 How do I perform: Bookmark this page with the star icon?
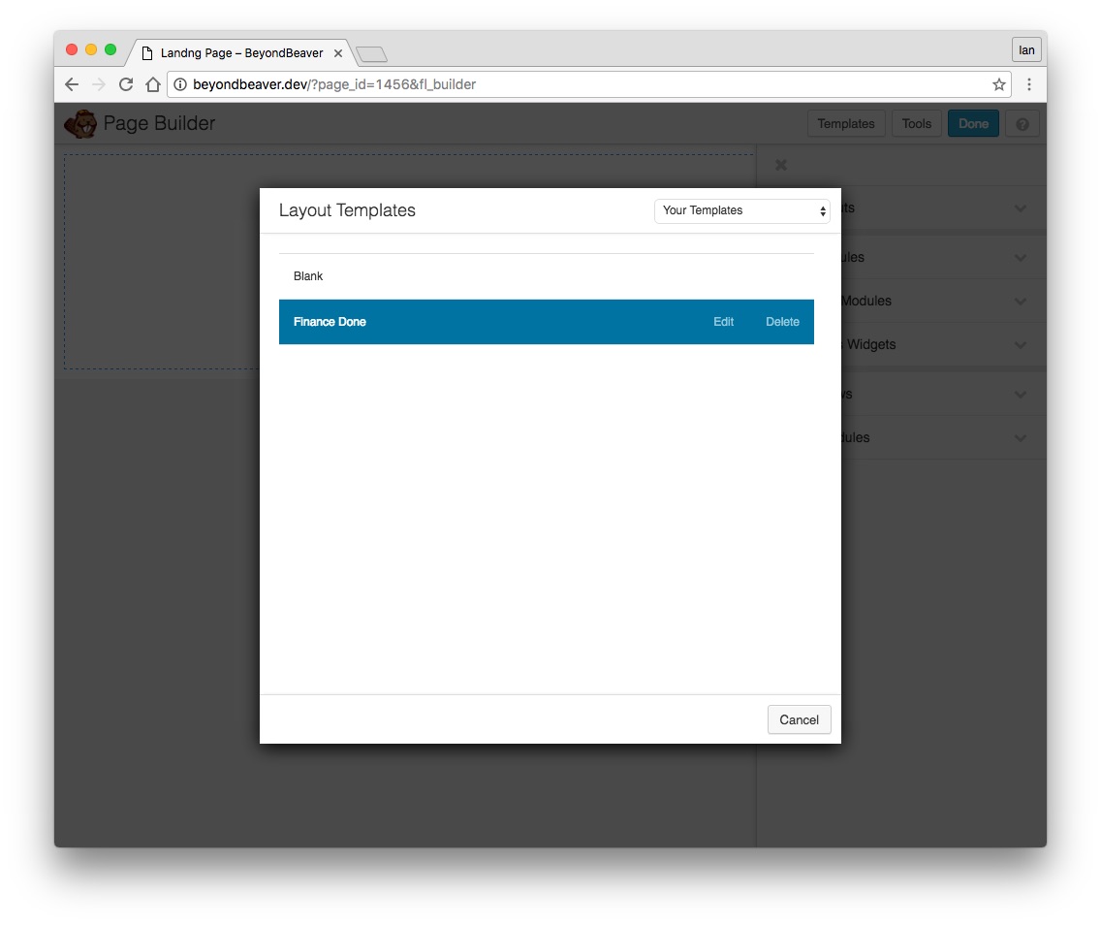pyautogui.click(x=998, y=84)
